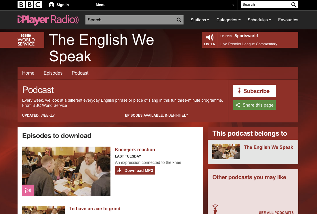
Task: Click the share icon on Share this page
Action: pyautogui.click(x=238, y=105)
